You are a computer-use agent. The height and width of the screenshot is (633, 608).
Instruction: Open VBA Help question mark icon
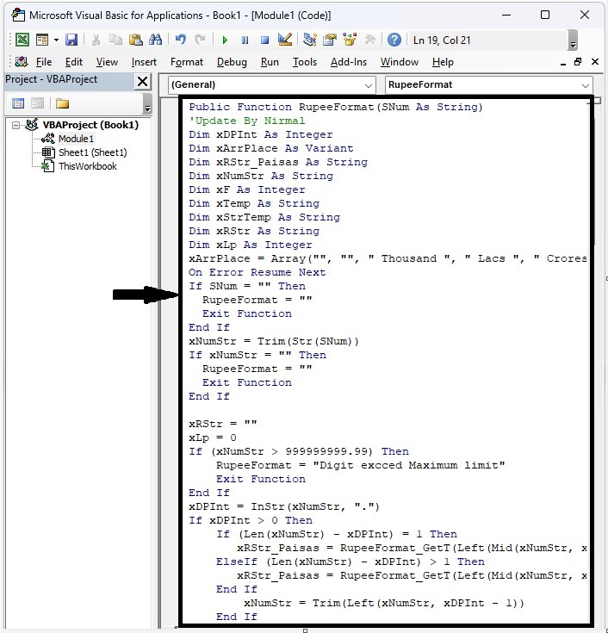pyautogui.click(x=394, y=40)
